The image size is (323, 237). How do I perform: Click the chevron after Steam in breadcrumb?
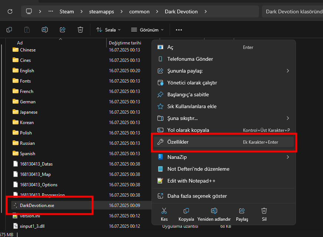point(81,11)
